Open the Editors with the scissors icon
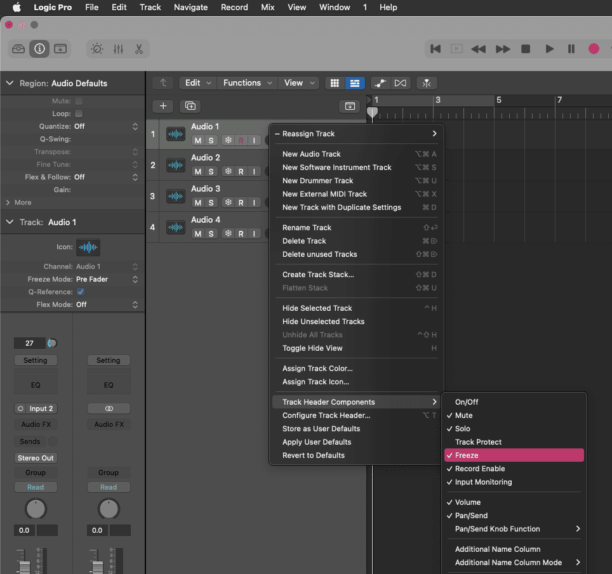The image size is (612, 574). [x=139, y=49]
